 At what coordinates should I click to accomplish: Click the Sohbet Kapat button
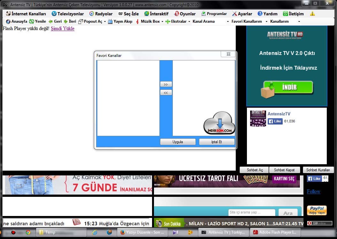pos(284,170)
